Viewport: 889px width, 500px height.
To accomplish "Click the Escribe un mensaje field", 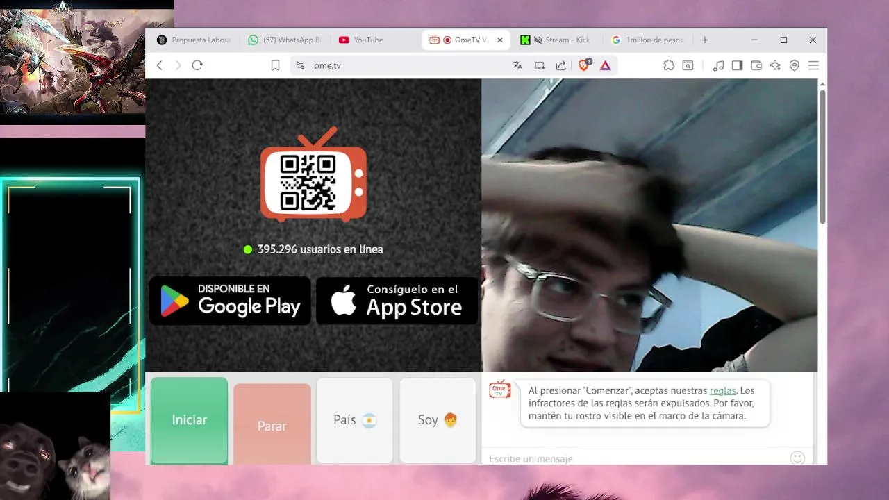I will coord(638,458).
